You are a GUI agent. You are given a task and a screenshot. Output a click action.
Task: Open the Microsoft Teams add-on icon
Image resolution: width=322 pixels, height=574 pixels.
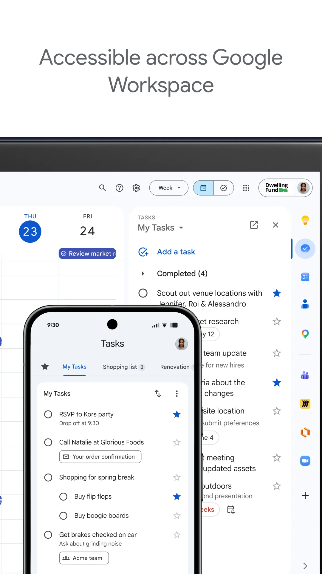[x=305, y=375]
